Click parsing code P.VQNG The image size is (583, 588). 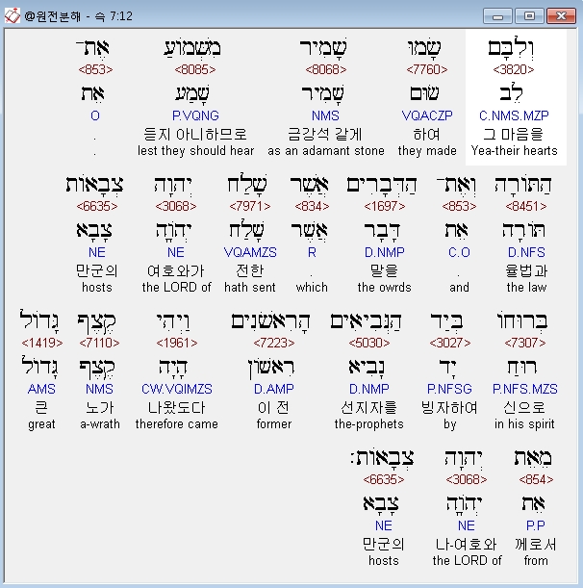pyautogui.click(x=195, y=115)
